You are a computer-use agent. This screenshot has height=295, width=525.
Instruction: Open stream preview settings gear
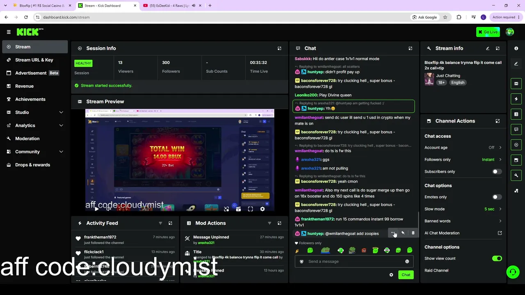pyautogui.click(x=262, y=209)
